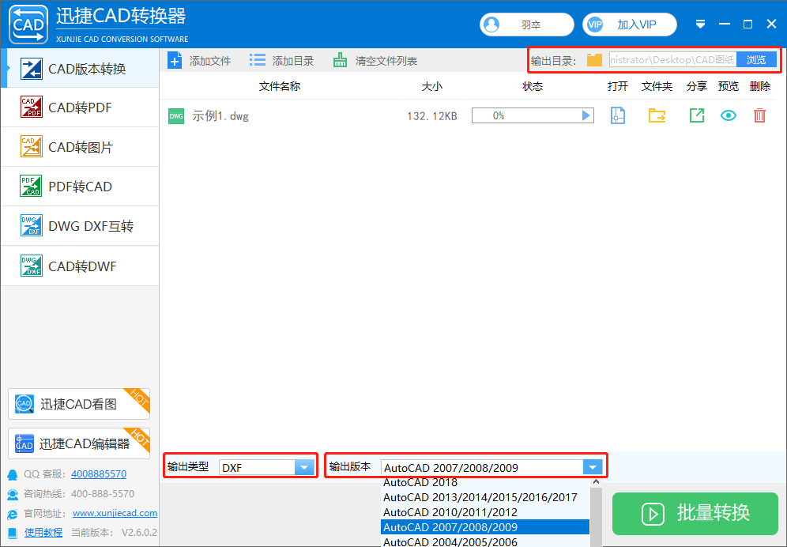
Task: Open the PDF转CAD converter
Action: click(x=81, y=187)
